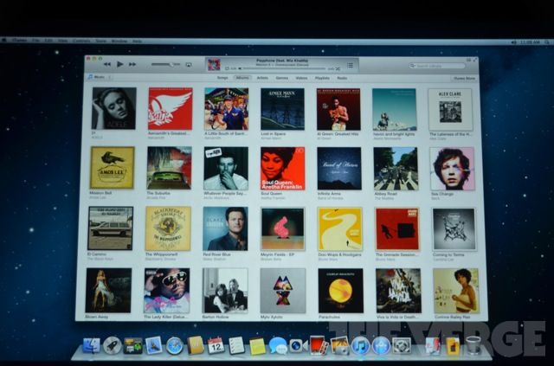Image resolution: width=554 pixels, height=366 pixels.
Task: Open the Up Next list icon
Action: click(x=351, y=65)
